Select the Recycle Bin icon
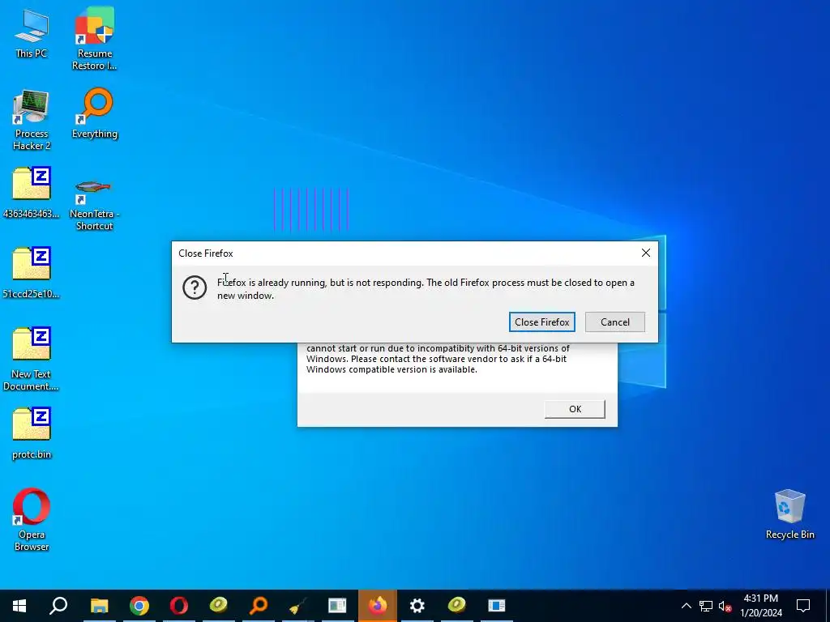Viewport: 830px width, 622px height. point(789,514)
